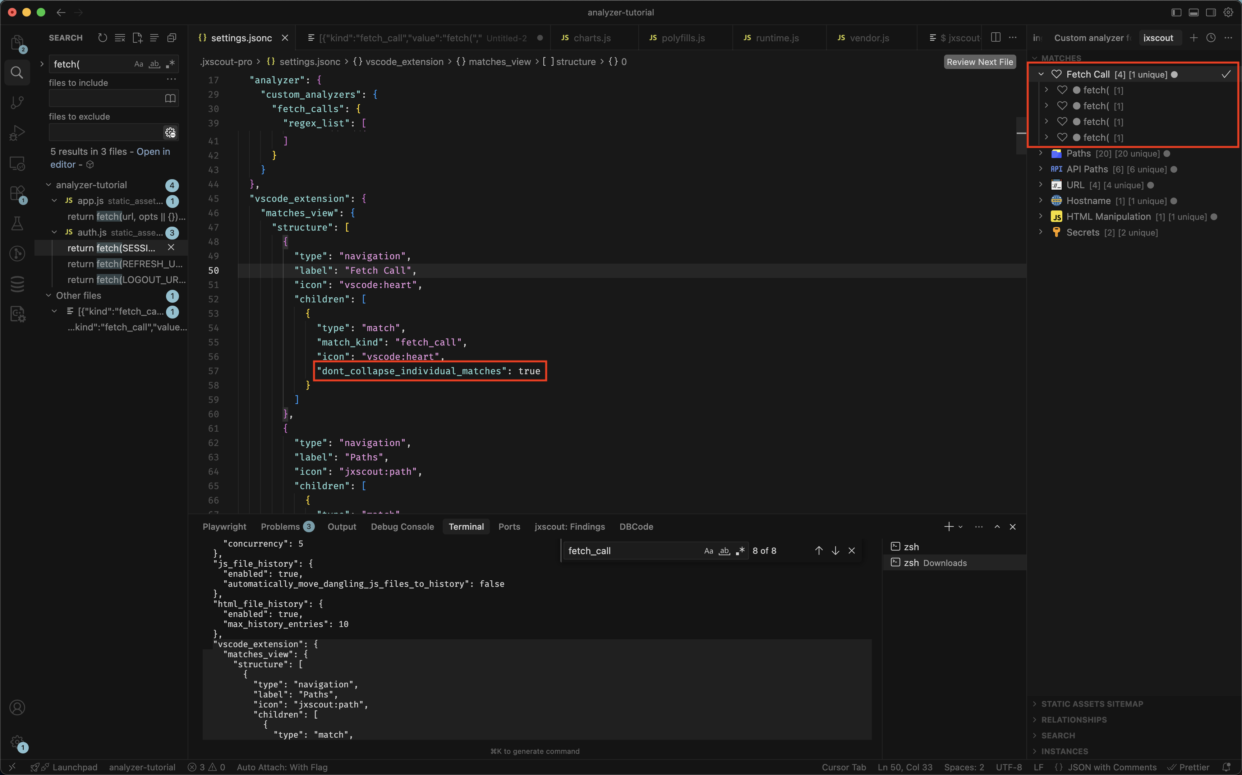1242x775 pixels.
Task: Toggle Match Whole Word in search box
Action: coord(155,64)
